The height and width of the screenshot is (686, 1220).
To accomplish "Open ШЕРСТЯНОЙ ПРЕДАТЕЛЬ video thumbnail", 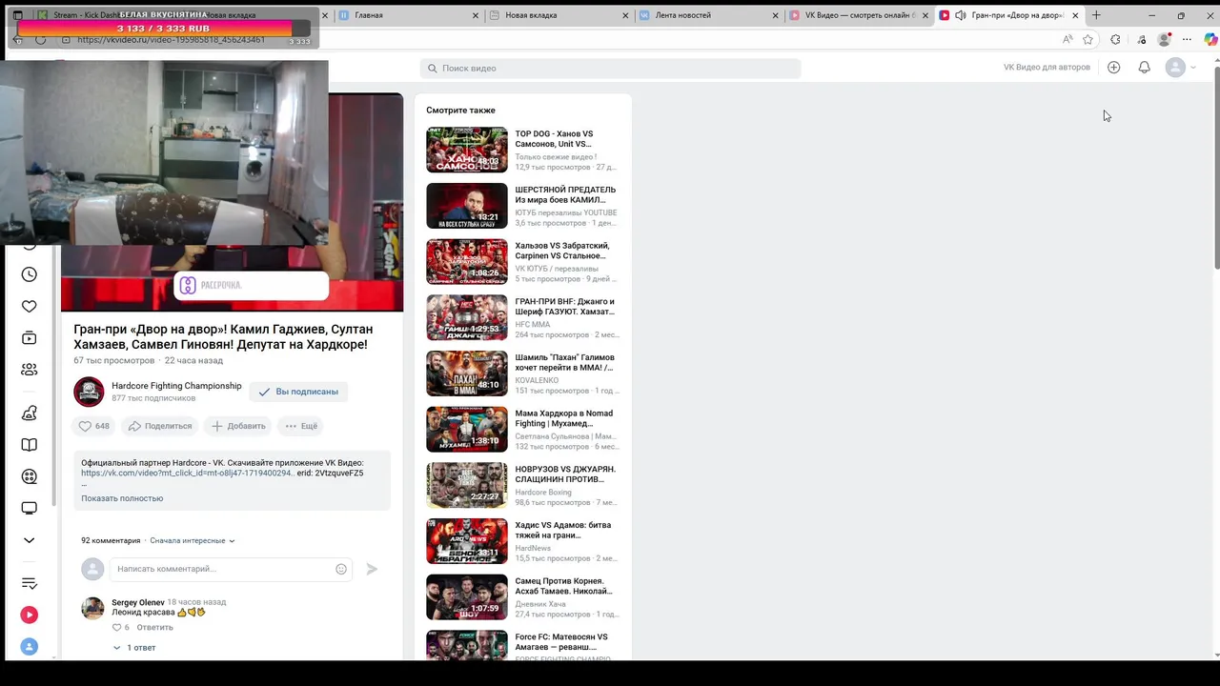I will click(467, 206).
